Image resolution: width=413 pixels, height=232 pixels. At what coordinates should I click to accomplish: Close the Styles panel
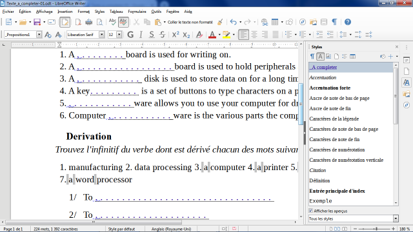[x=397, y=47]
